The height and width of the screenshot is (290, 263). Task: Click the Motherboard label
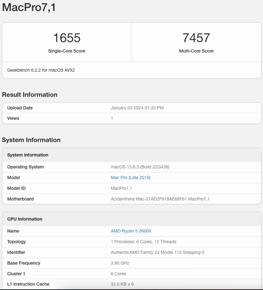click(x=20, y=199)
